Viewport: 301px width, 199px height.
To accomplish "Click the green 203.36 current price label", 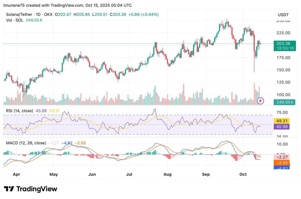I will pyautogui.click(x=284, y=43).
